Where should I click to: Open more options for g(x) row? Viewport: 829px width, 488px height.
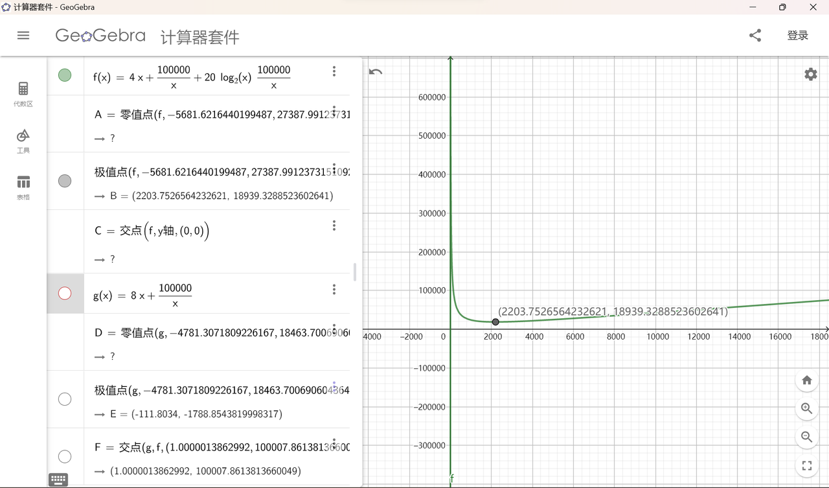(334, 289)
